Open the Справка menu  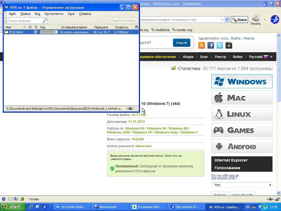[85, 14]
